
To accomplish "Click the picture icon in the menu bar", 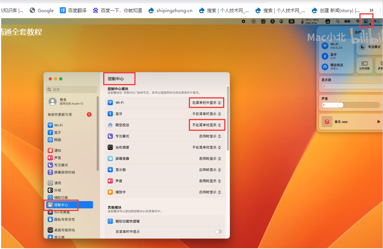I will [x=328, y=21].
